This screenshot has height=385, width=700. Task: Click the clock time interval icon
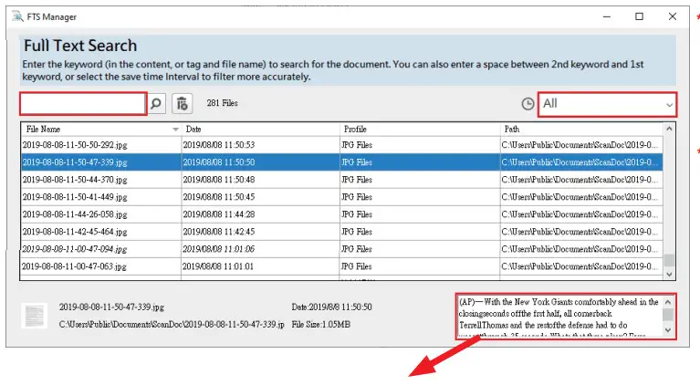pyautogui.click(x=528, y=104)
